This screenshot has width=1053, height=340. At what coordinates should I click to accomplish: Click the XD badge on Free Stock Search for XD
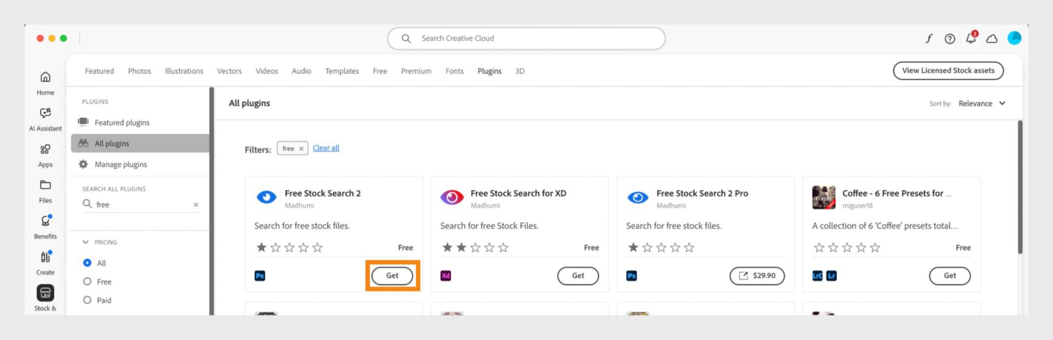coord(446,276)
